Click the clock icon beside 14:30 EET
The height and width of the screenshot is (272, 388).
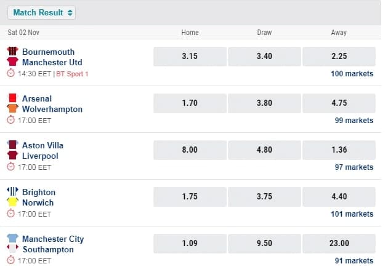pos(11,73)
